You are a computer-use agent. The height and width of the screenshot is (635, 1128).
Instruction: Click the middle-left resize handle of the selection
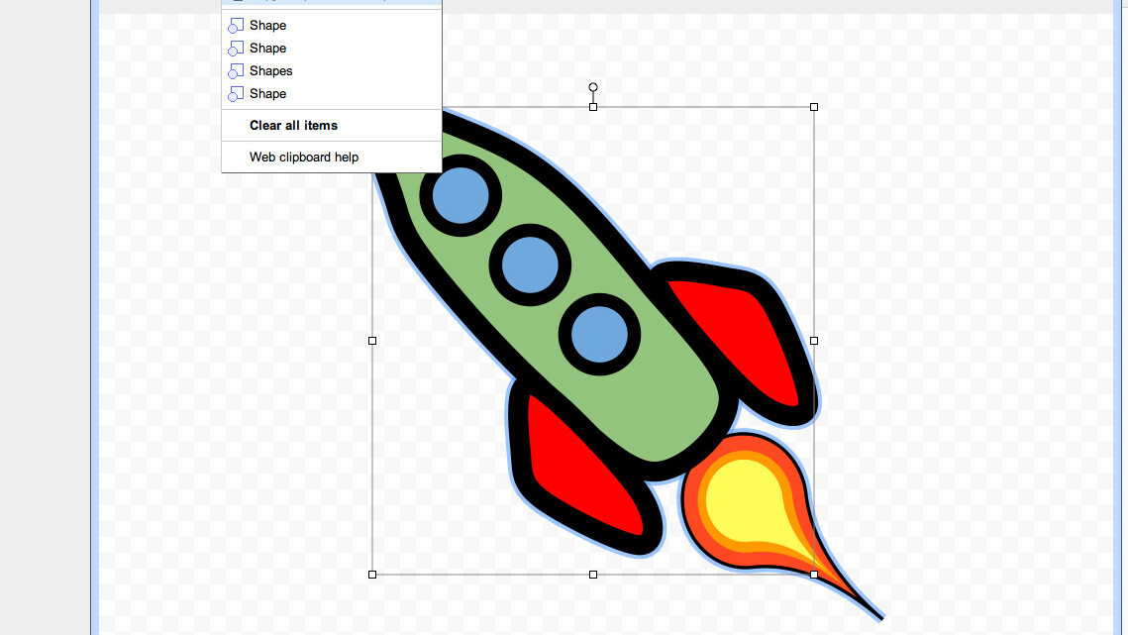[x=372, y=340]
